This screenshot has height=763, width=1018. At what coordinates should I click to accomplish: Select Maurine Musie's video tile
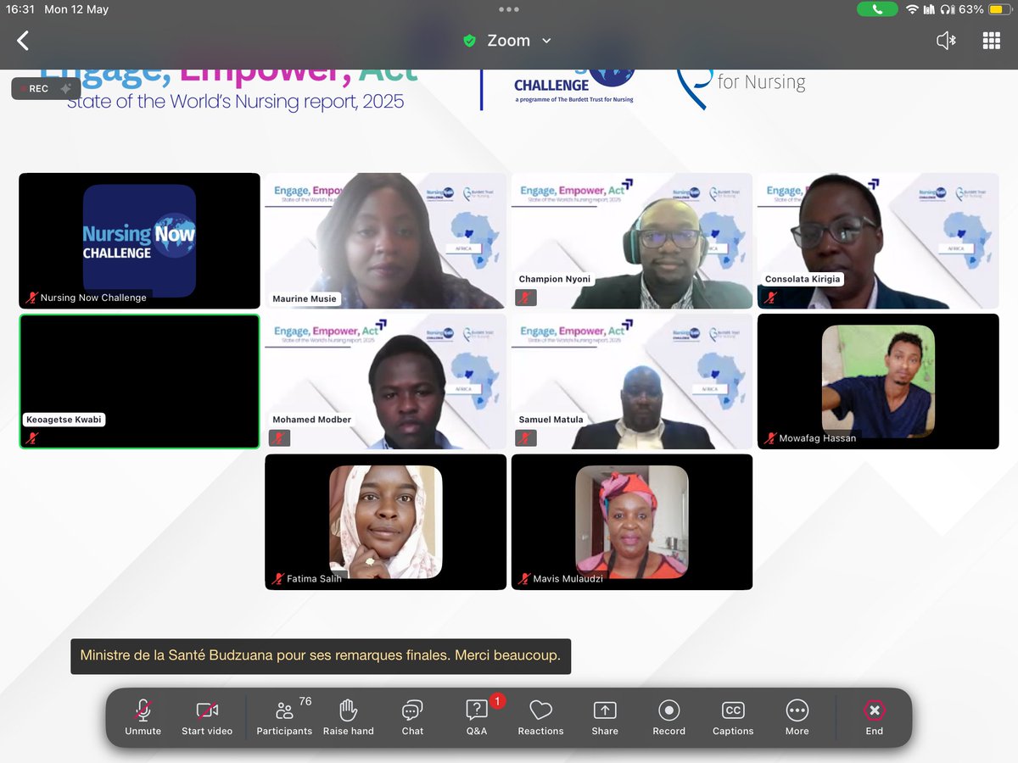(386, 241)
